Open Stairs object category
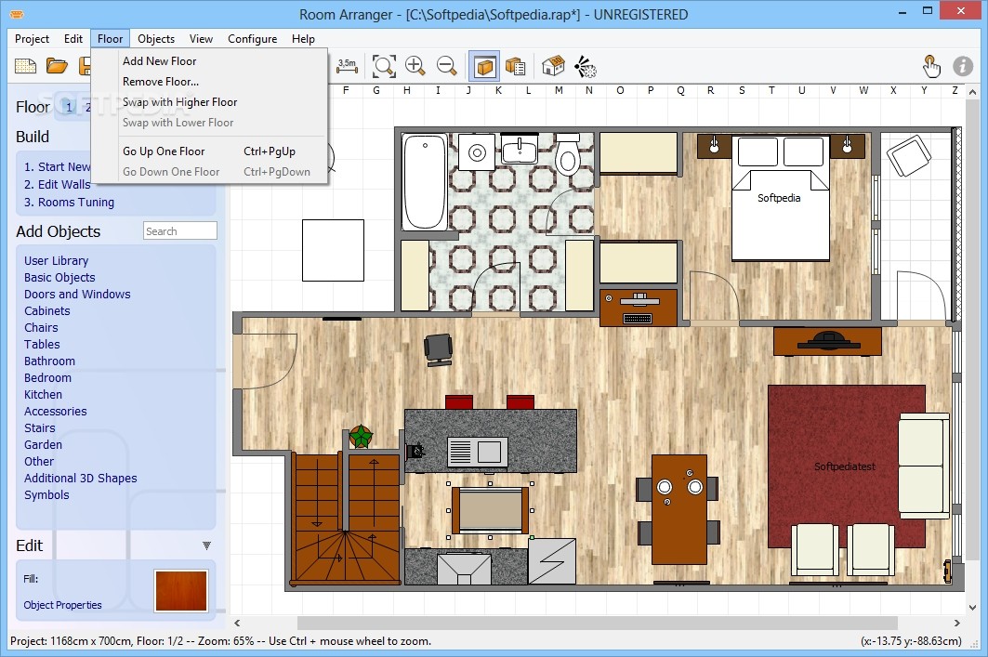Image resolution: width=988 pixels, height=657 pixels. pyautogui.click(x=40, y=427)
